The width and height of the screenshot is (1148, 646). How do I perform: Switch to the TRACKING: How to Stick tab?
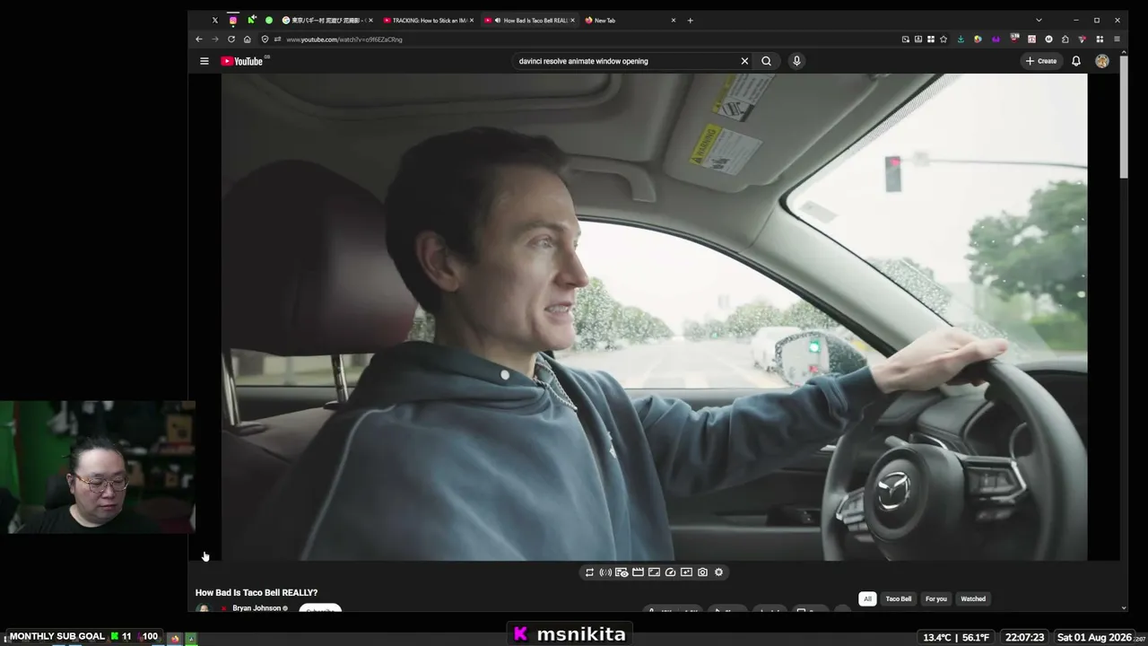click(x=428, y=20)
